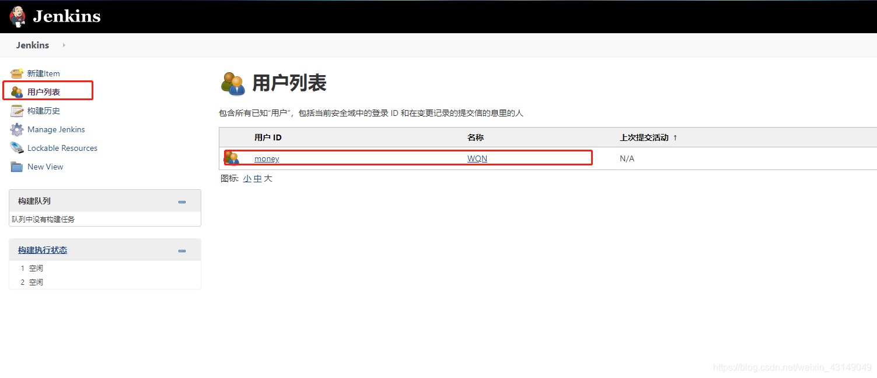877x378 pixels.
Task: Sort by 上次提交活动 column header
Action: pos(648,137)
